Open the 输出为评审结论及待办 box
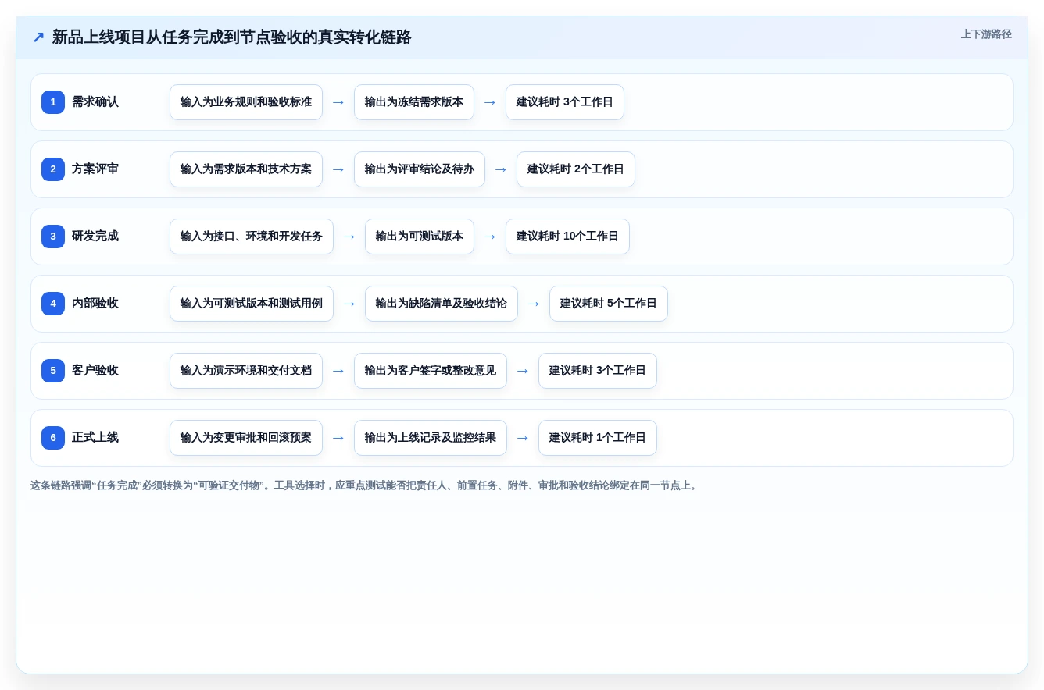Image resolution: width=1044 pixels, height=690 pixels. pyautogui.click(x=420, y=169)
